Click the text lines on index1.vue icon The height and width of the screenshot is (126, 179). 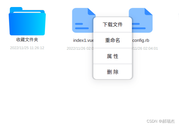[x=82, y=26]
